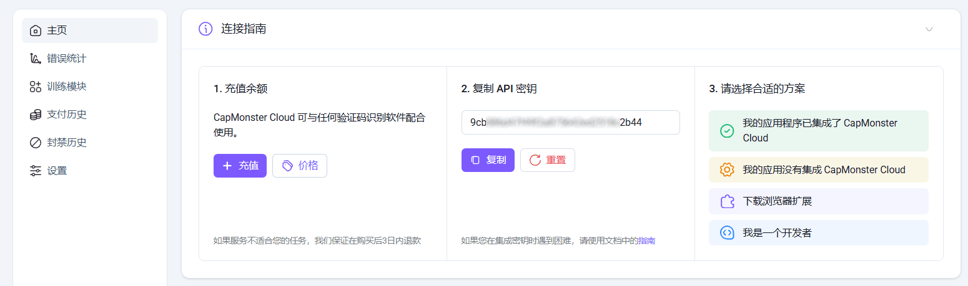Click the chart icon beside 错误统计
The image size is (968, 286).
pyautogui.click(x=36, y=59)
